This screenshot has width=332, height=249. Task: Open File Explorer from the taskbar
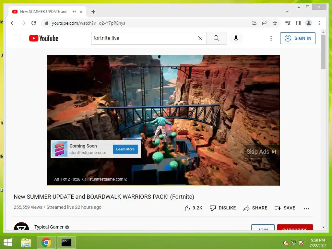(26, 243)
